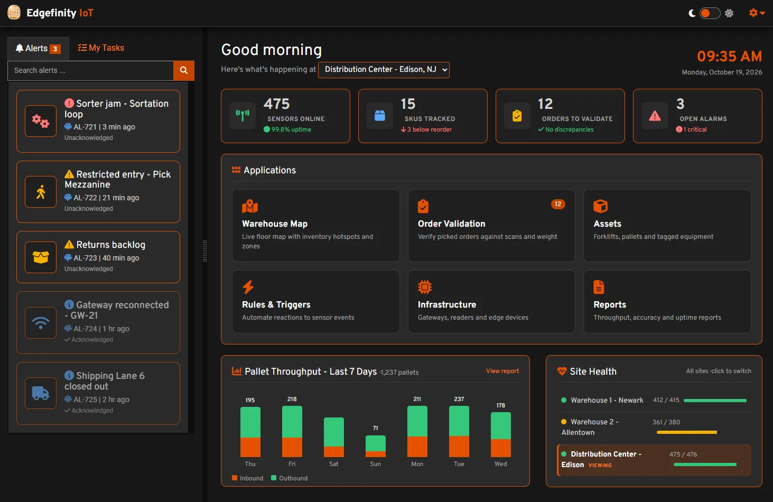Click the Restricted entry walking person icon

pos(41,192)
